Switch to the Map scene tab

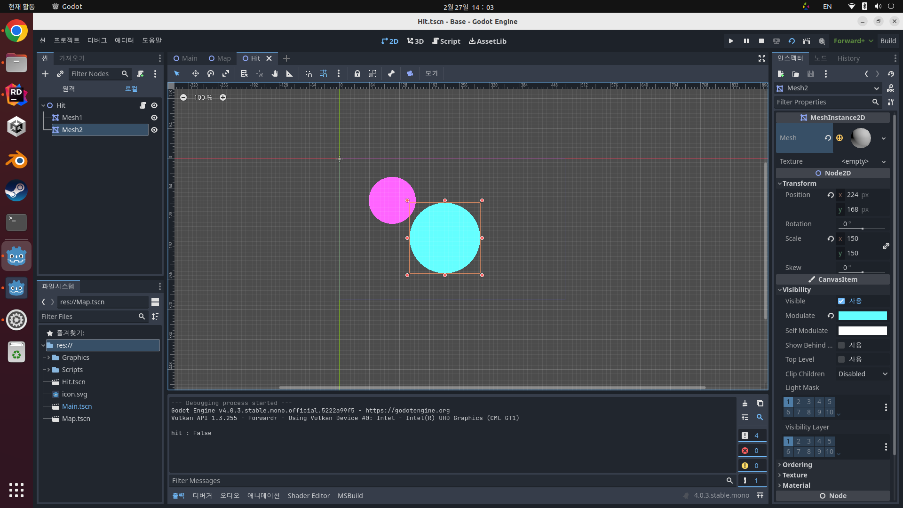point(220,58)
